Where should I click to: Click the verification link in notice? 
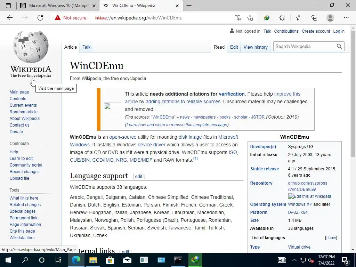pyautogui.click(x=232, y=94)
